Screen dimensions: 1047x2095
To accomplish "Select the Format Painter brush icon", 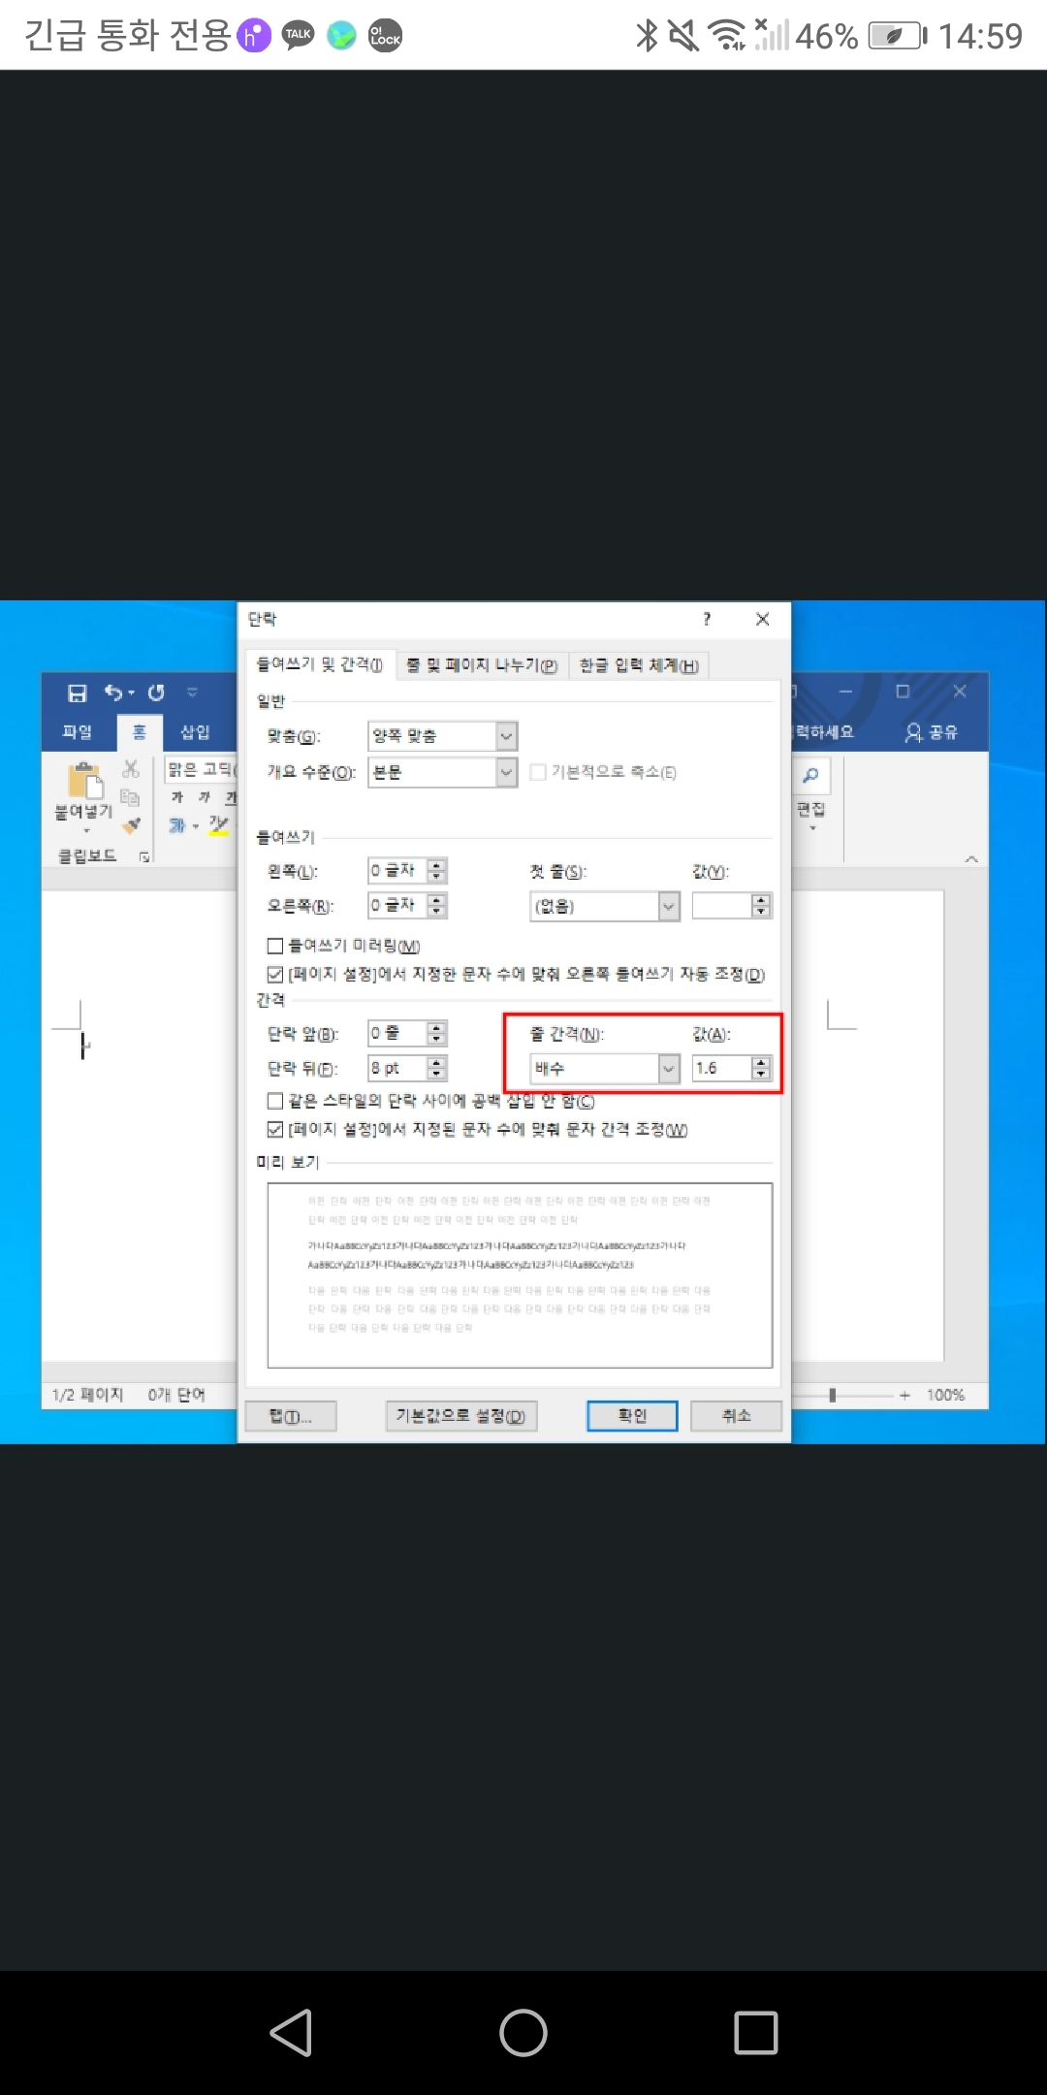I will coord(131,824).
